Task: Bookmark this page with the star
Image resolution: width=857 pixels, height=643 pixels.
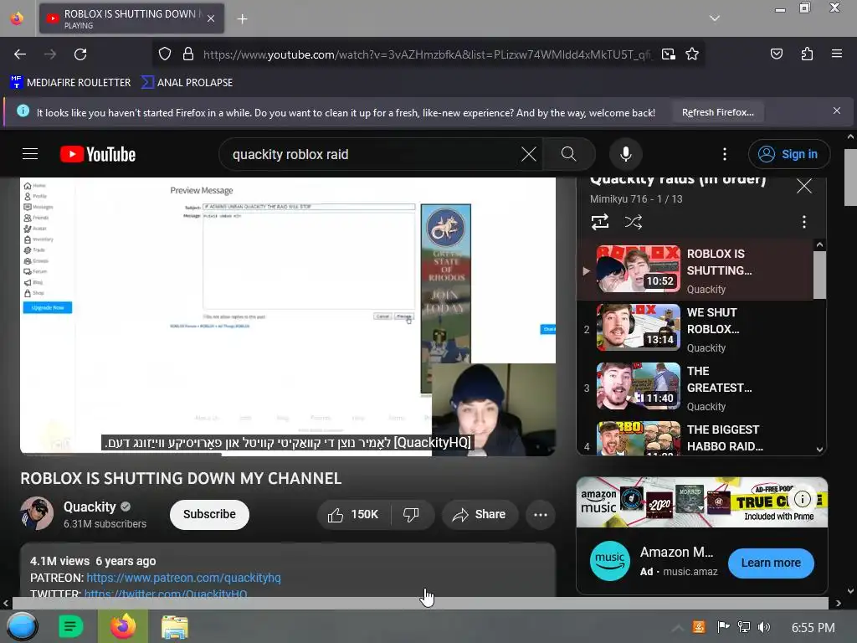Action: coord(692,54)
